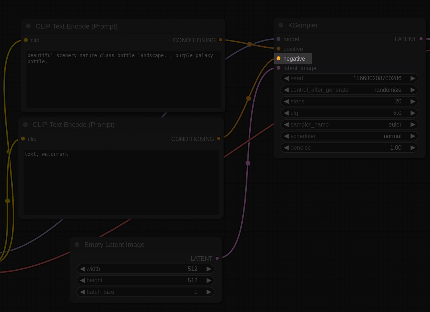This screenshot has height=312, width=430.
Task: Open the sampler_name euler dropdown
Action: coord(349,124)
